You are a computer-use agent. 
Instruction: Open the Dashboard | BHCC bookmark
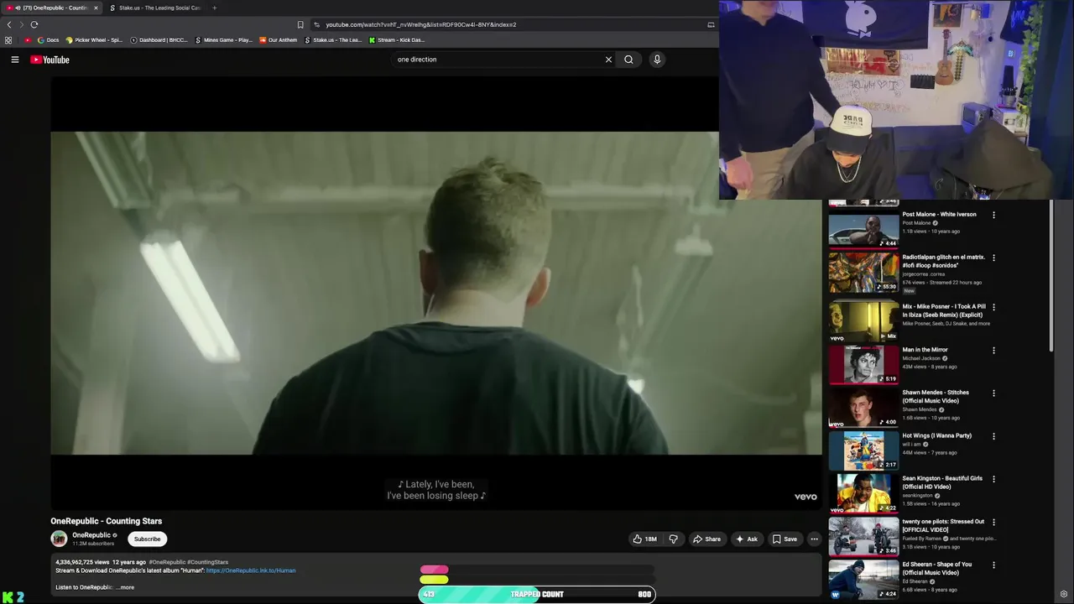tap(159, 40)
